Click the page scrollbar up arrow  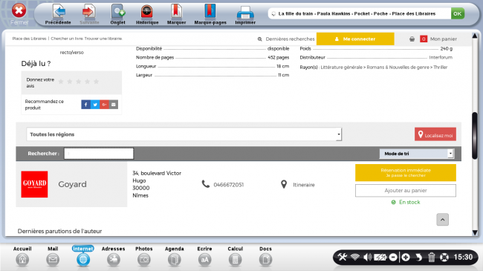tap(475, 36)
